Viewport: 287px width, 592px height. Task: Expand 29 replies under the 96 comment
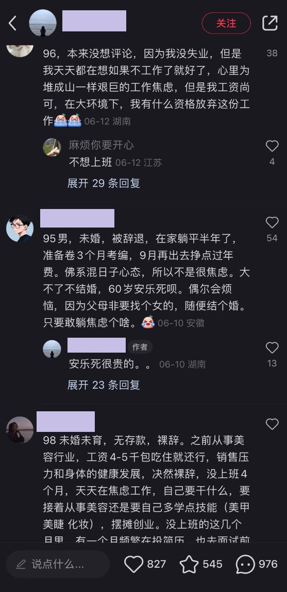point(104,183)
